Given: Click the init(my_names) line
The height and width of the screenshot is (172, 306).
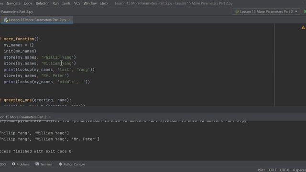Looking at the screenshot, I should [20, 51].
